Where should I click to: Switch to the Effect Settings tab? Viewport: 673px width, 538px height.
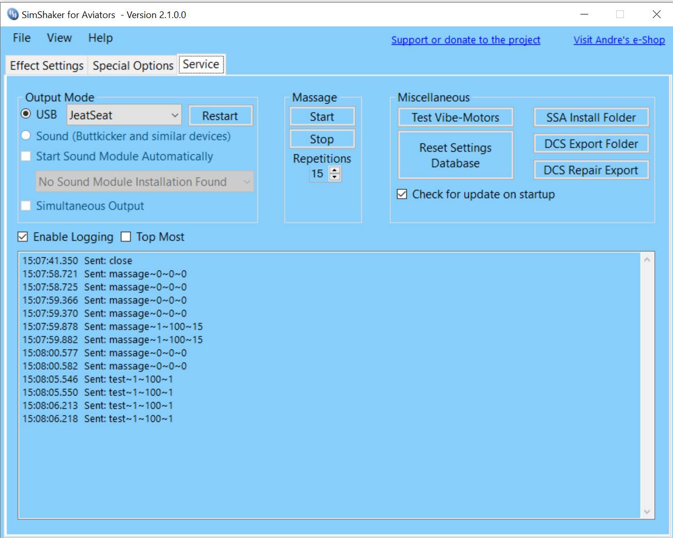tap(47, 66)
